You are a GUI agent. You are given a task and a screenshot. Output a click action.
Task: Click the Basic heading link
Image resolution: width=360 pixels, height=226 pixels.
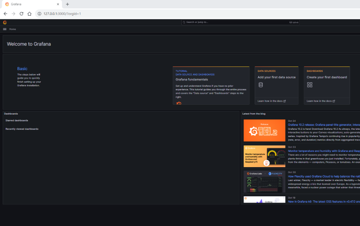pos(22,69)
